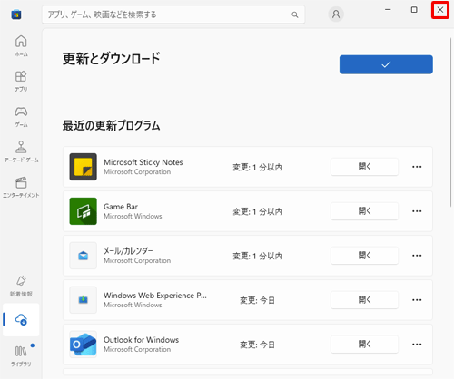Open the user account profile icon
454x379 pixels.
pyautogui.click(x=336, y=15)
